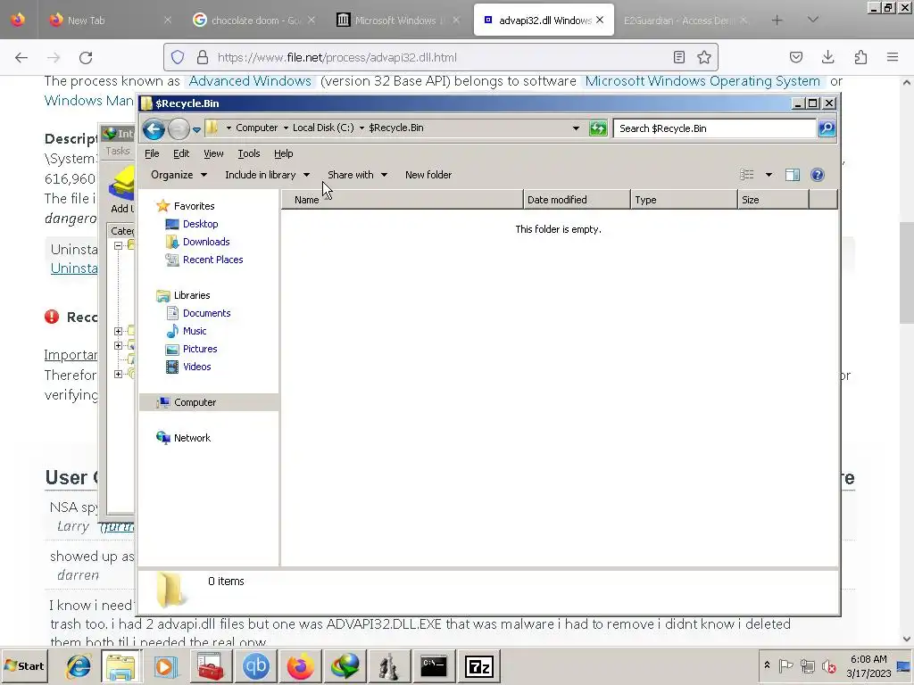
Task: Open Music library
Action: click(194, 331)
